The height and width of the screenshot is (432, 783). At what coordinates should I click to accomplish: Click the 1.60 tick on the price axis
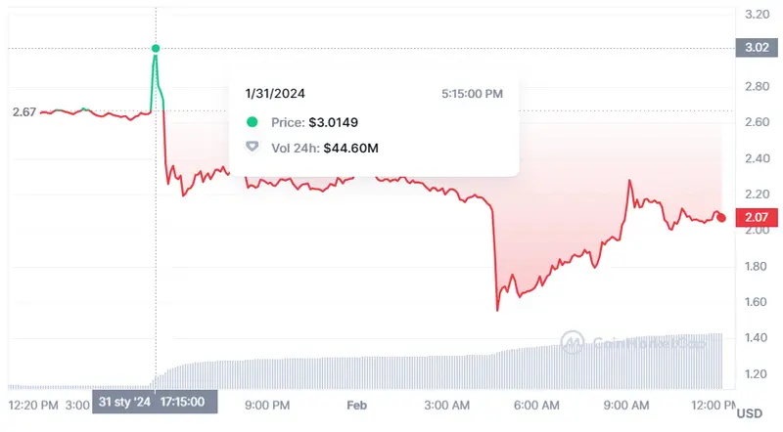click(x=755, y=302)
